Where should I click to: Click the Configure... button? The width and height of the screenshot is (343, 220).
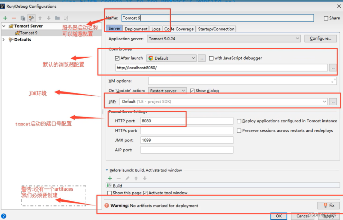point(320,38)
